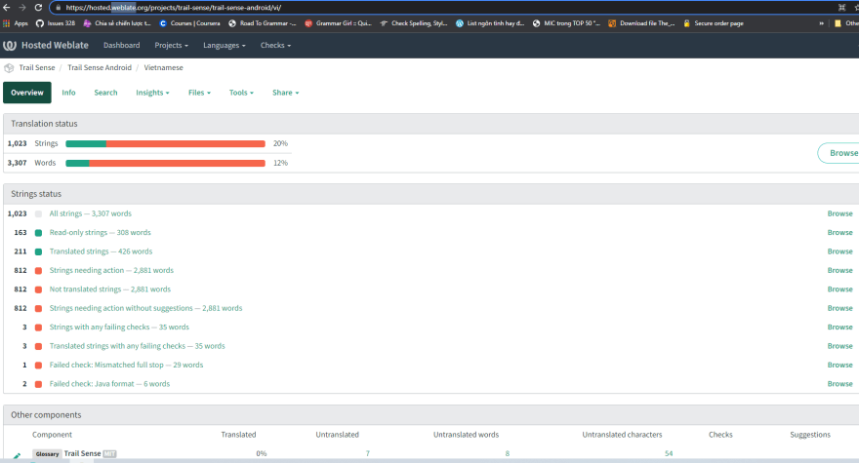The image size is (859, 463).
Task: Open the Languages dropdown menu
Action: pos(225,46)
